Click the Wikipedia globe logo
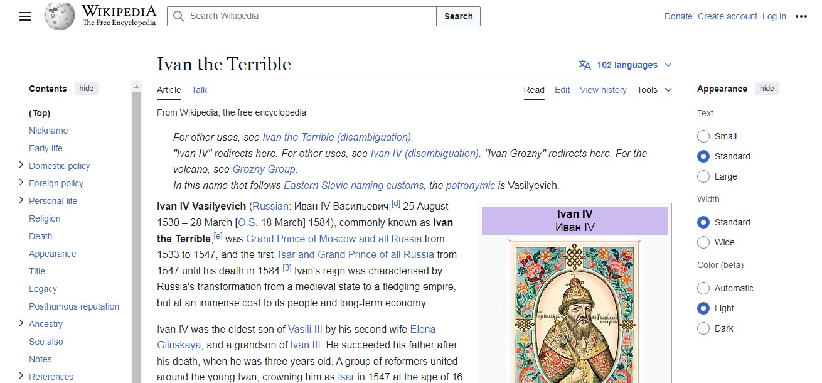Screen dimensions: 822x383 click(60, 16)
